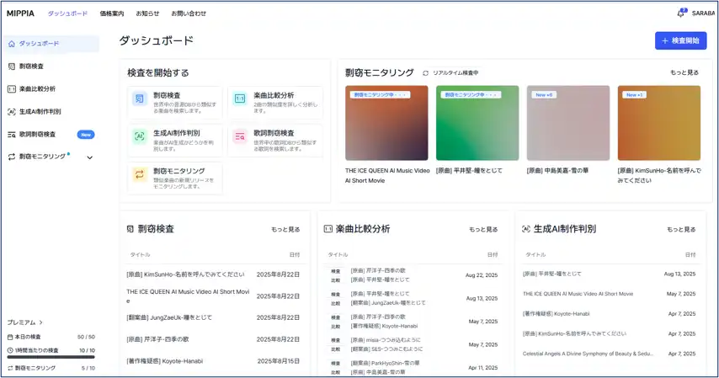
Task: Open 平井堅-瞳をとじて row in 生成AI制作判別
Action: coord(609,274)
